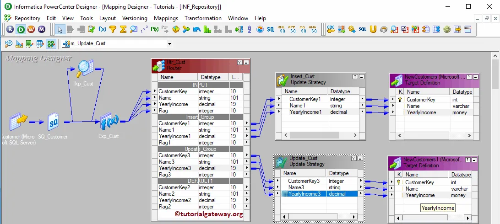This screenshot has height=224, width=500.
Task: Click the CDC key toolbar icon
Action: (331, 30)
